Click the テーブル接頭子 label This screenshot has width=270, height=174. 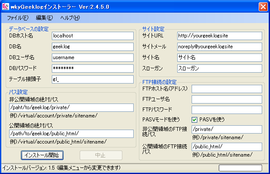click(25, 79)
